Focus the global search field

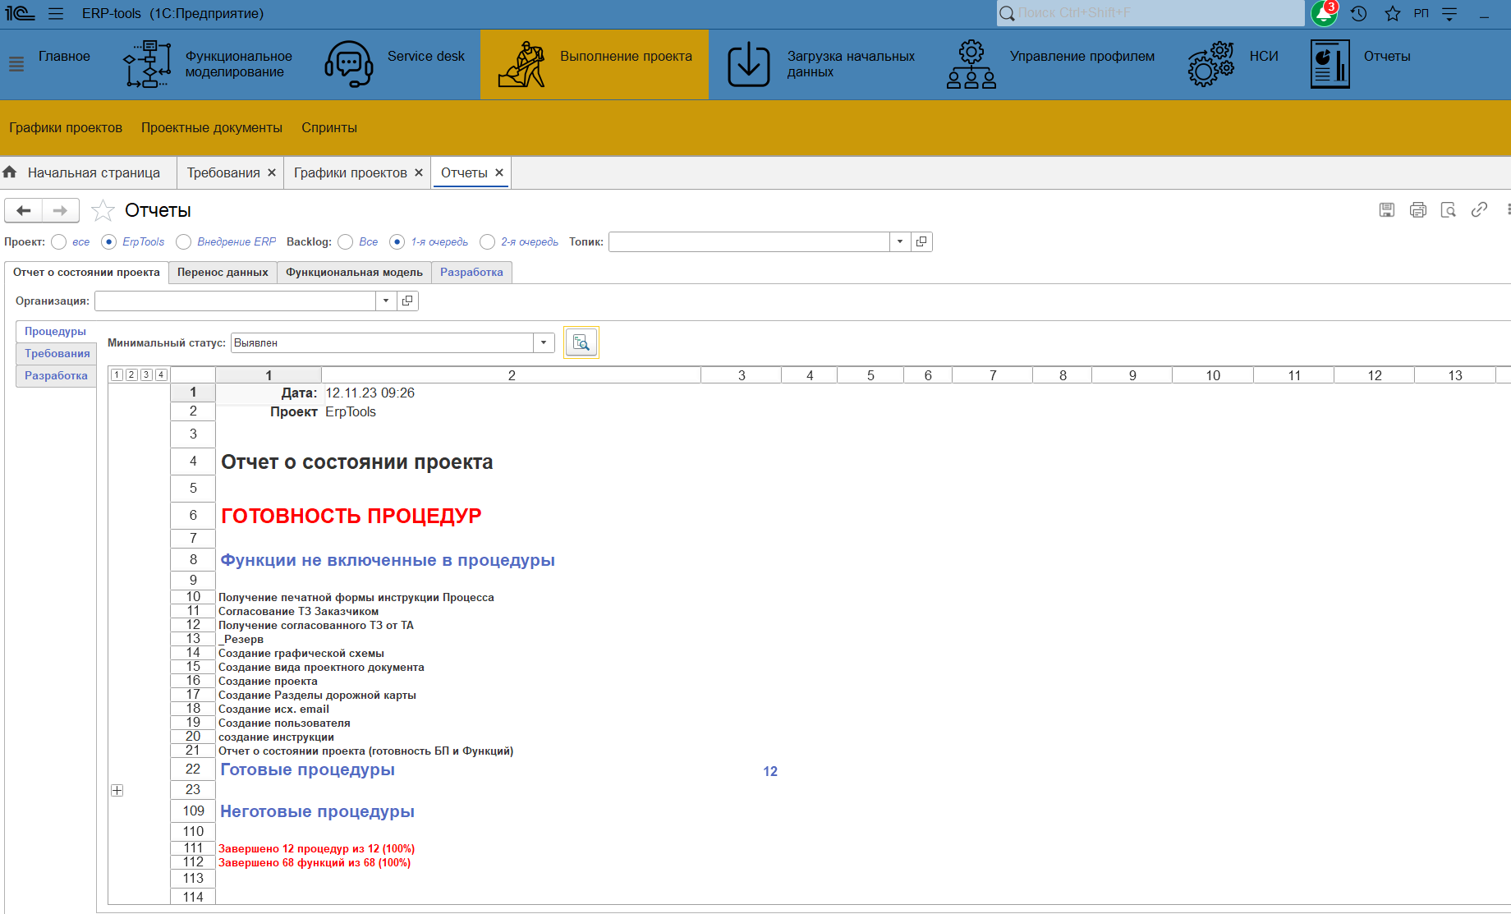coord(1150,13)
